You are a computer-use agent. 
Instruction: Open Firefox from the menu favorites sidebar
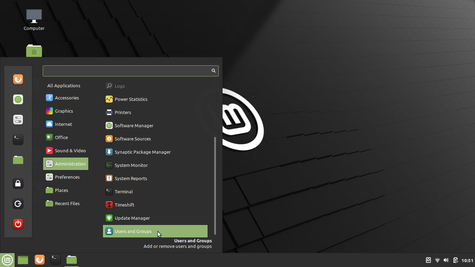pos(18,79)
